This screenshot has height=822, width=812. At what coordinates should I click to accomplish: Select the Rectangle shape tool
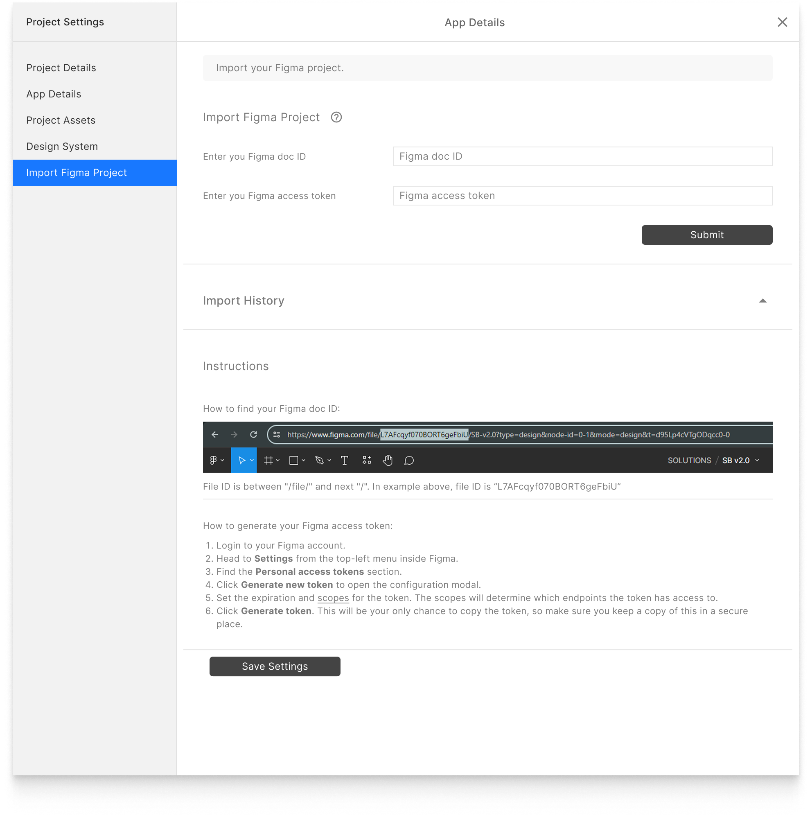pyautogui.click(x=294, y=460)
